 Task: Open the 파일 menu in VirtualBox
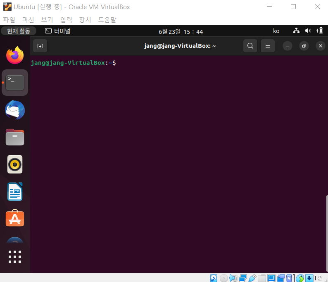click(9, 20)
